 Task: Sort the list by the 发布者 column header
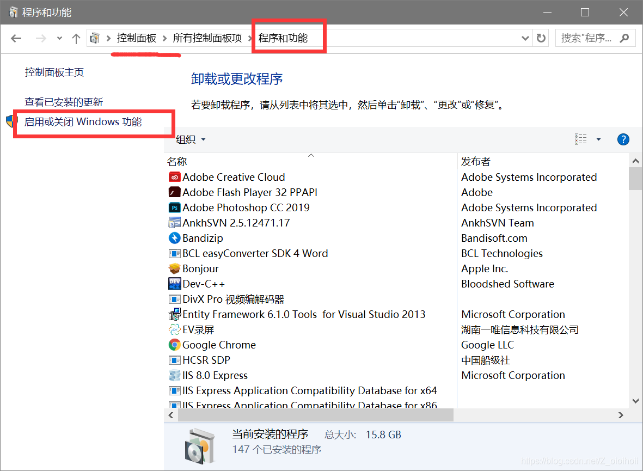point(476,162)
